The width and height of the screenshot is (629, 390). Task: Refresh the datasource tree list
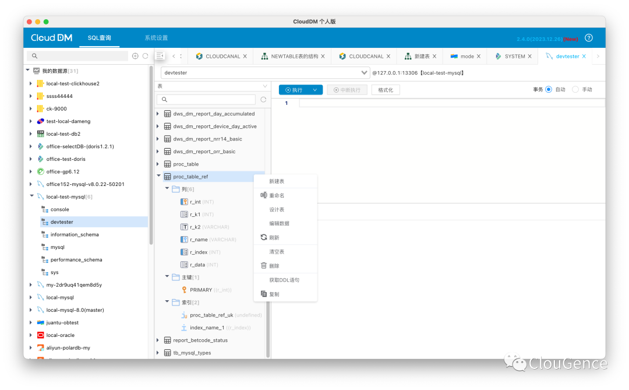[x=145, y=56]
